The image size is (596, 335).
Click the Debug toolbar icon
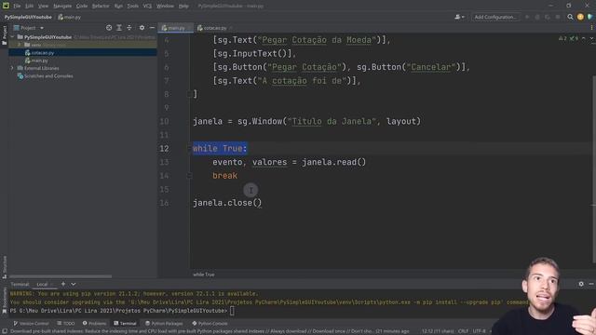tap(537, 17)
